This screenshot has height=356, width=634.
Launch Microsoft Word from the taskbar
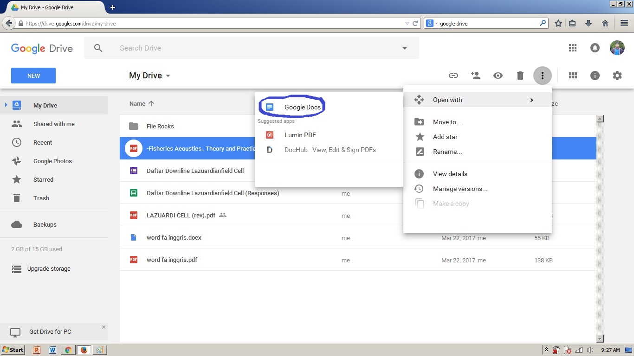(52, 350)
